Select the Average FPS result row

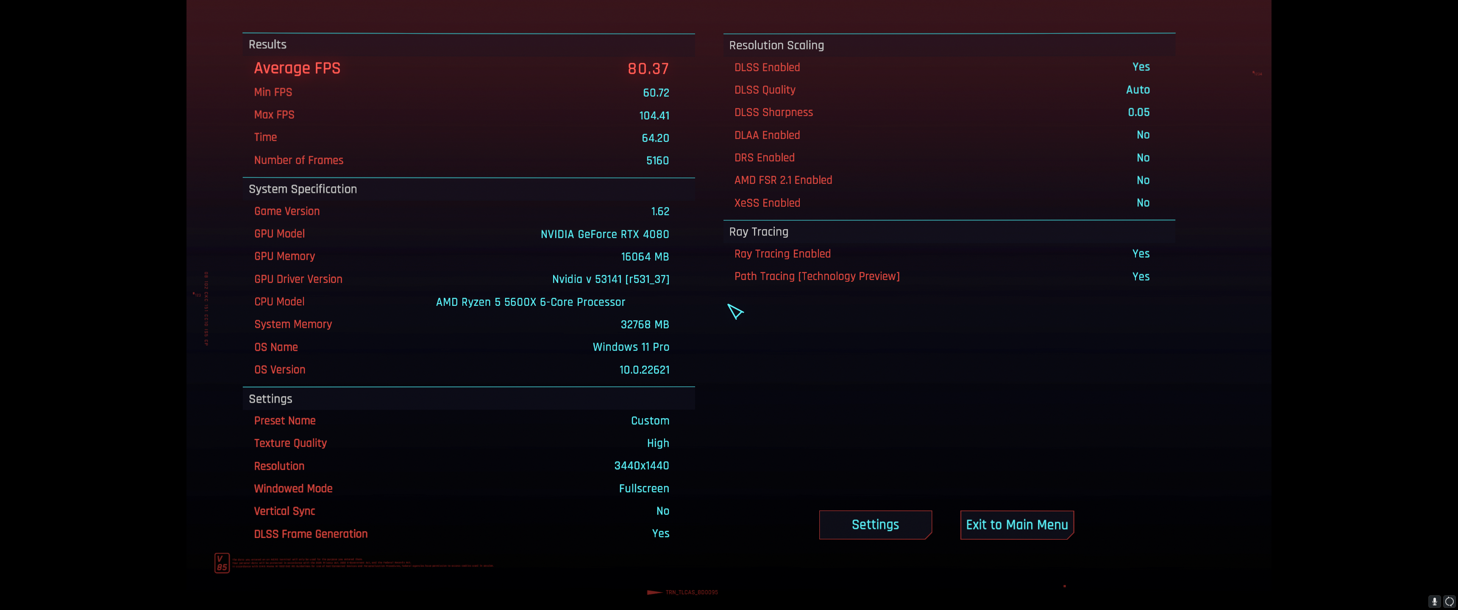coord(461,69)
